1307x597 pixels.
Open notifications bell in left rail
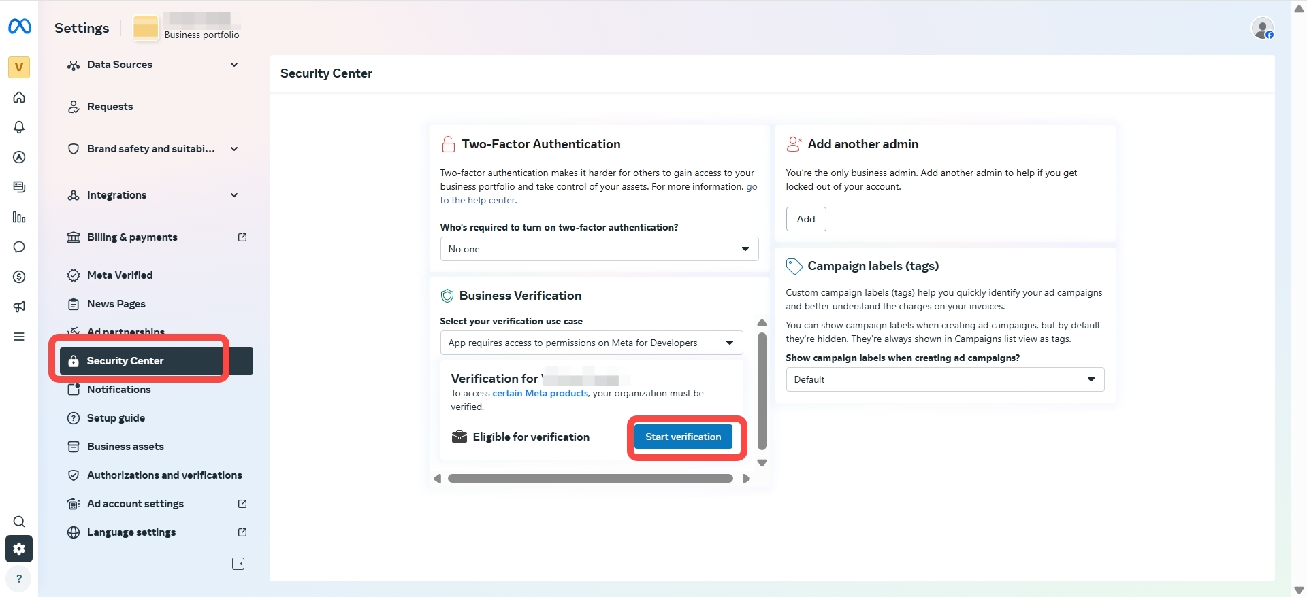click(19, 127)
